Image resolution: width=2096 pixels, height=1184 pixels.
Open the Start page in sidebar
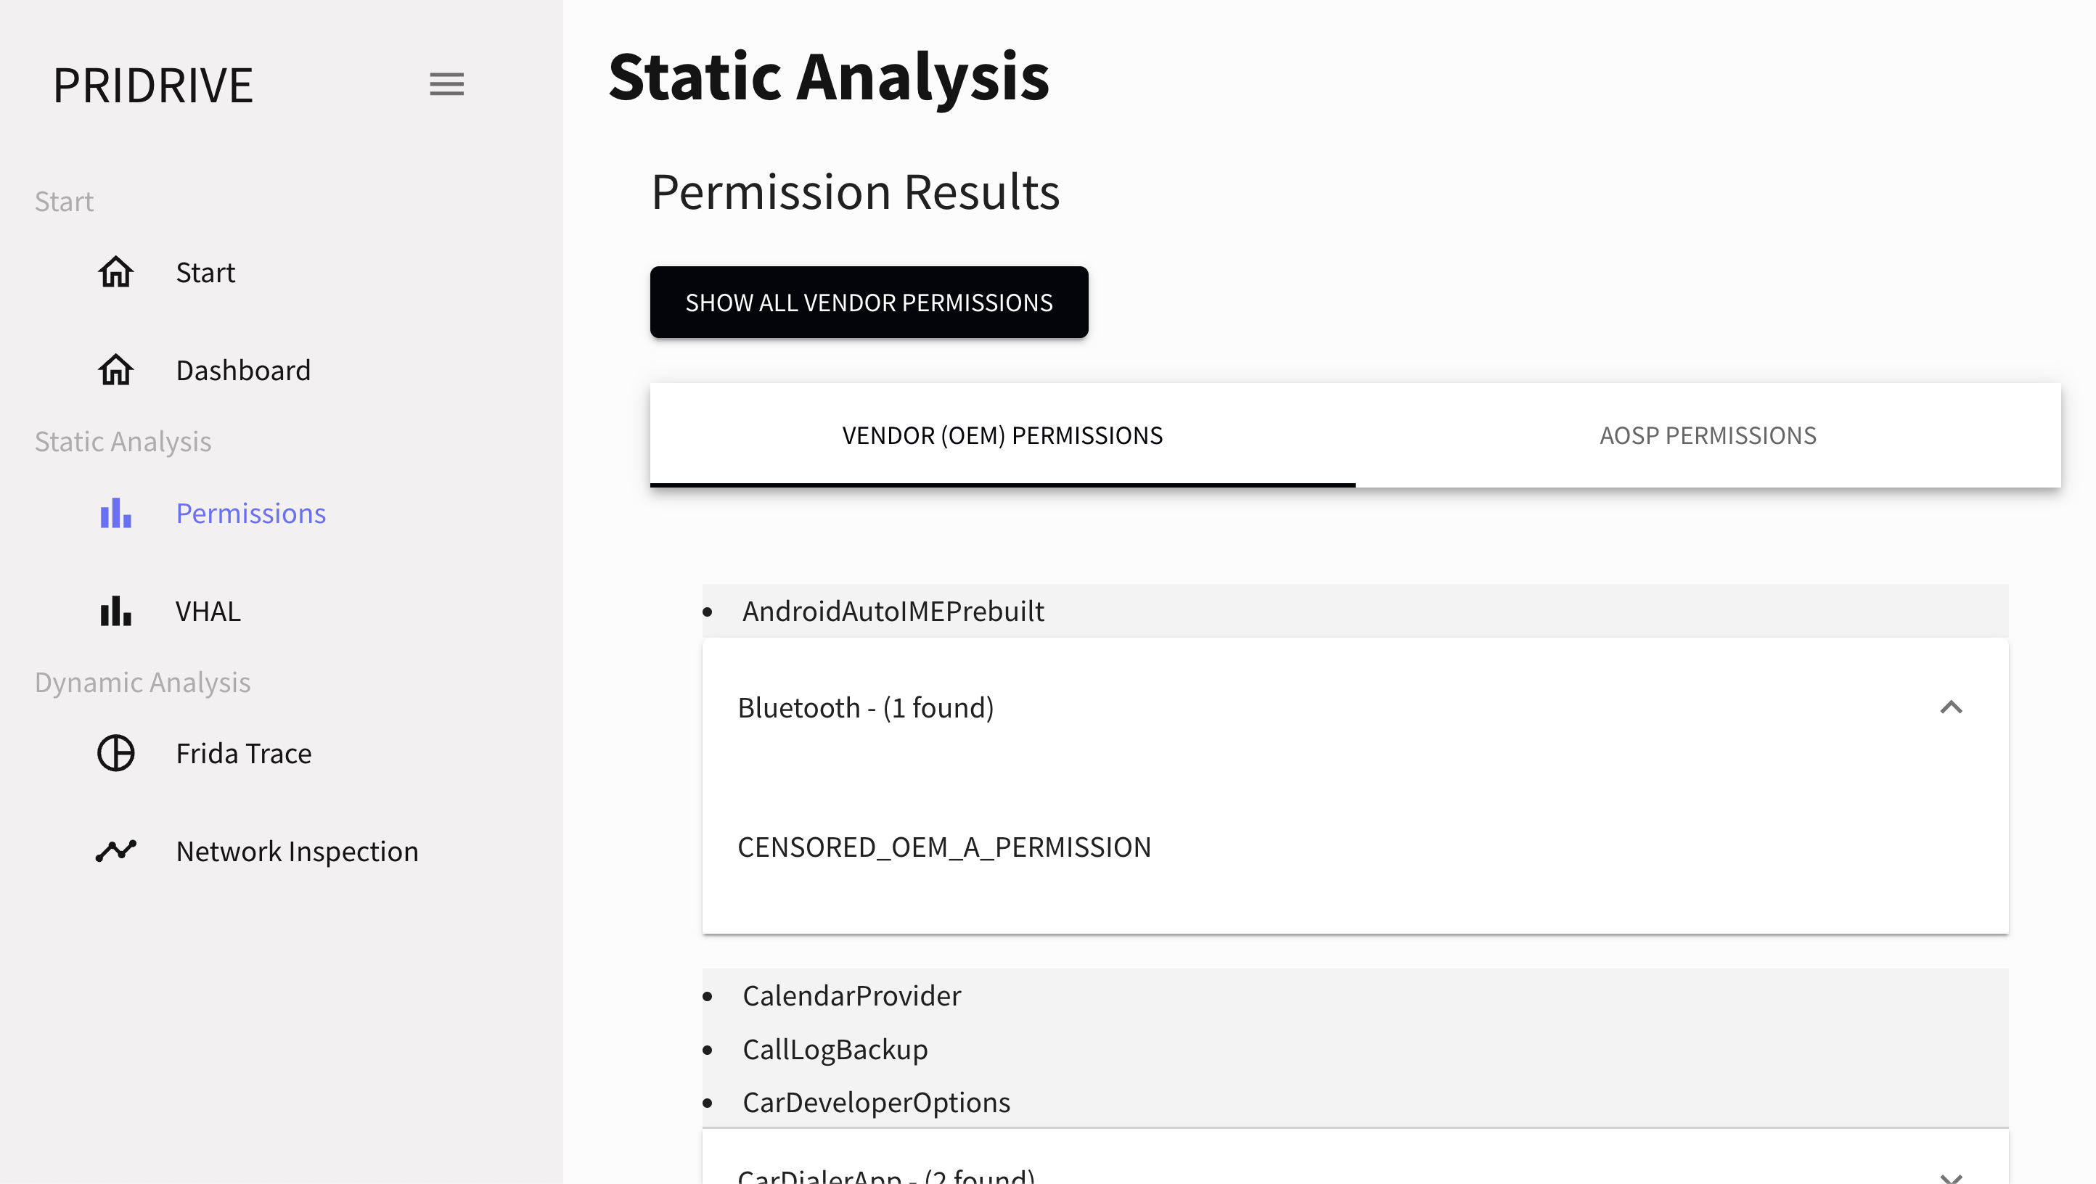[205, 272]
